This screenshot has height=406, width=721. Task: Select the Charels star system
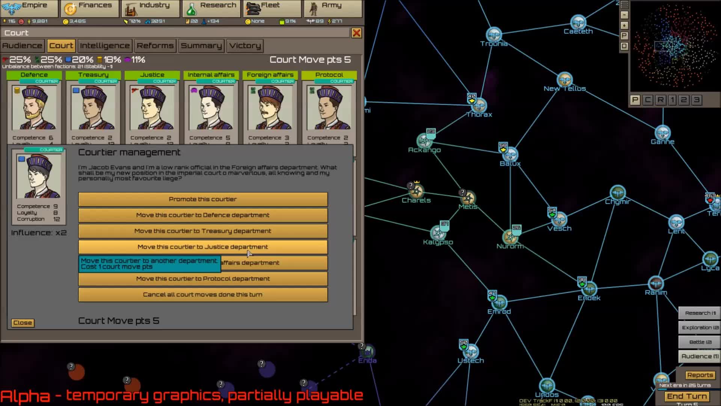coord(416,192)
